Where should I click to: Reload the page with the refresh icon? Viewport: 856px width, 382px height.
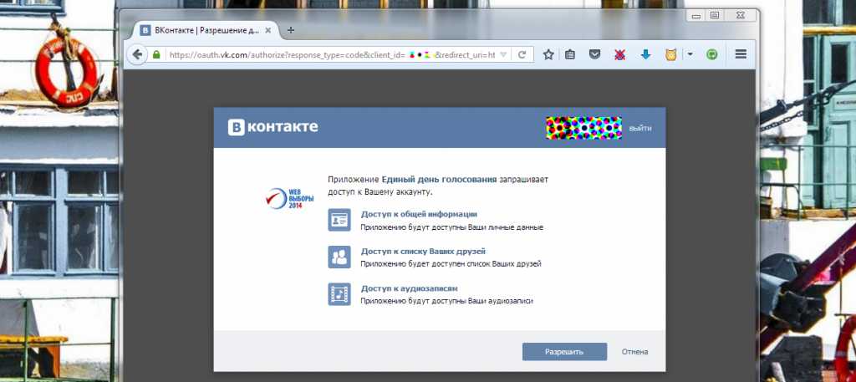pyautogui.click(x=522, y=54)
